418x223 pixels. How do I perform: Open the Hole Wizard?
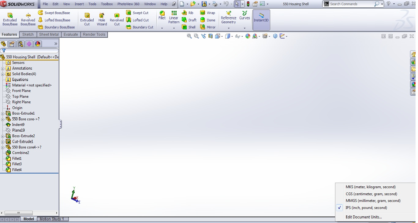point(102,19)
